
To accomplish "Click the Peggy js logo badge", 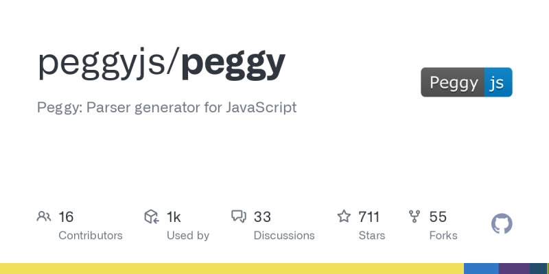I will pyautogui.click(x=466, y=82).
